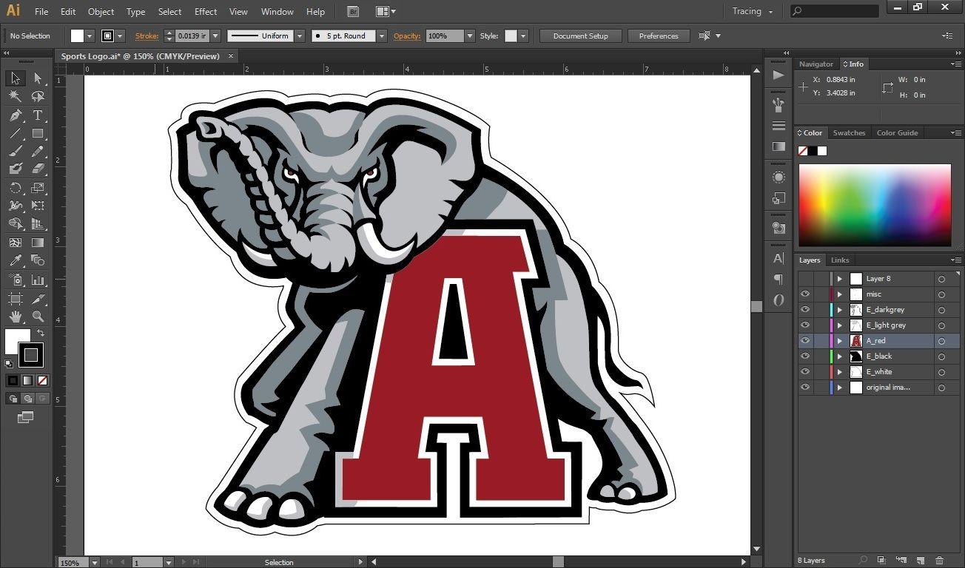Expand the A_red layer
The width and height of the screenshot is (965, 568).
click(x=839, y=341)
